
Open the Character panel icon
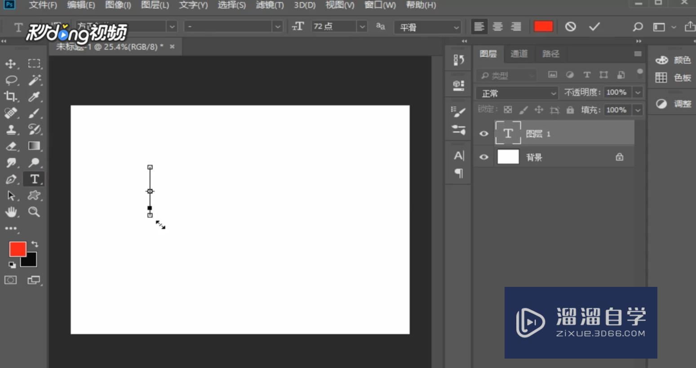459,156
